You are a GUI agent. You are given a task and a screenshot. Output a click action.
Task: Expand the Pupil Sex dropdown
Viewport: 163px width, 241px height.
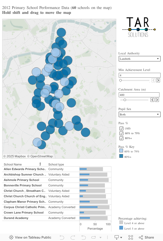click(x=139, y=115)
